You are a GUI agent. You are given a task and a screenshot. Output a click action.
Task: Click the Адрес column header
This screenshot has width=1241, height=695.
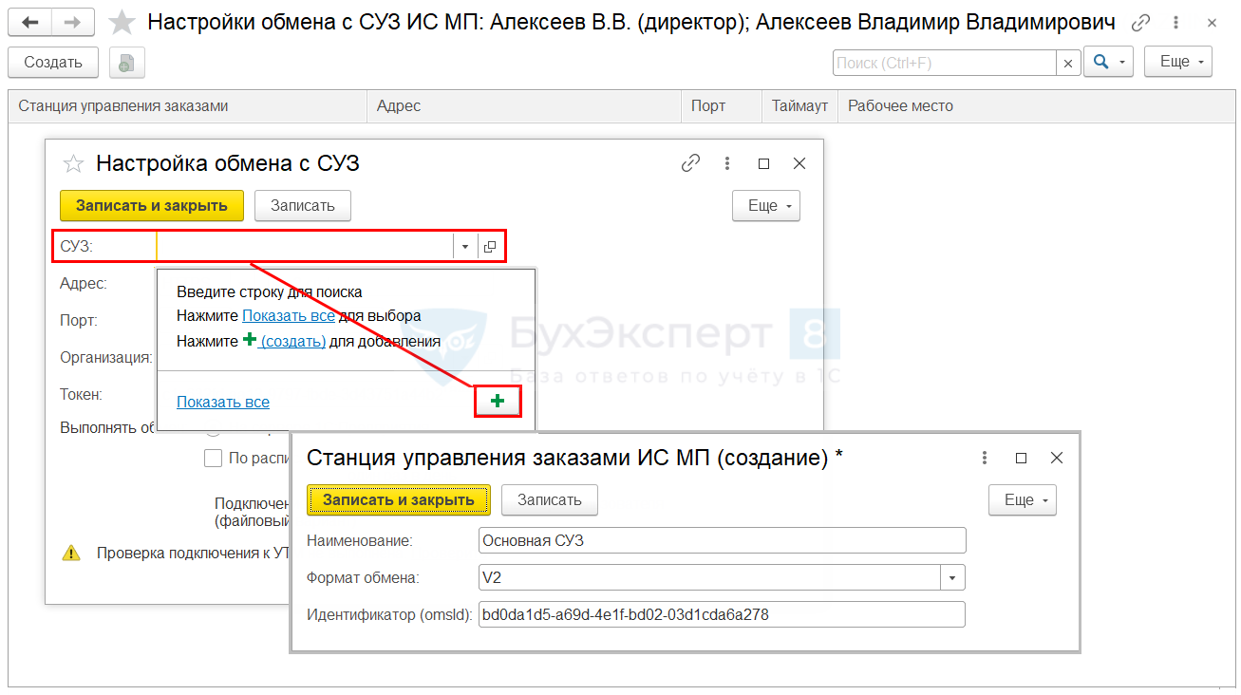click(524, 106)
